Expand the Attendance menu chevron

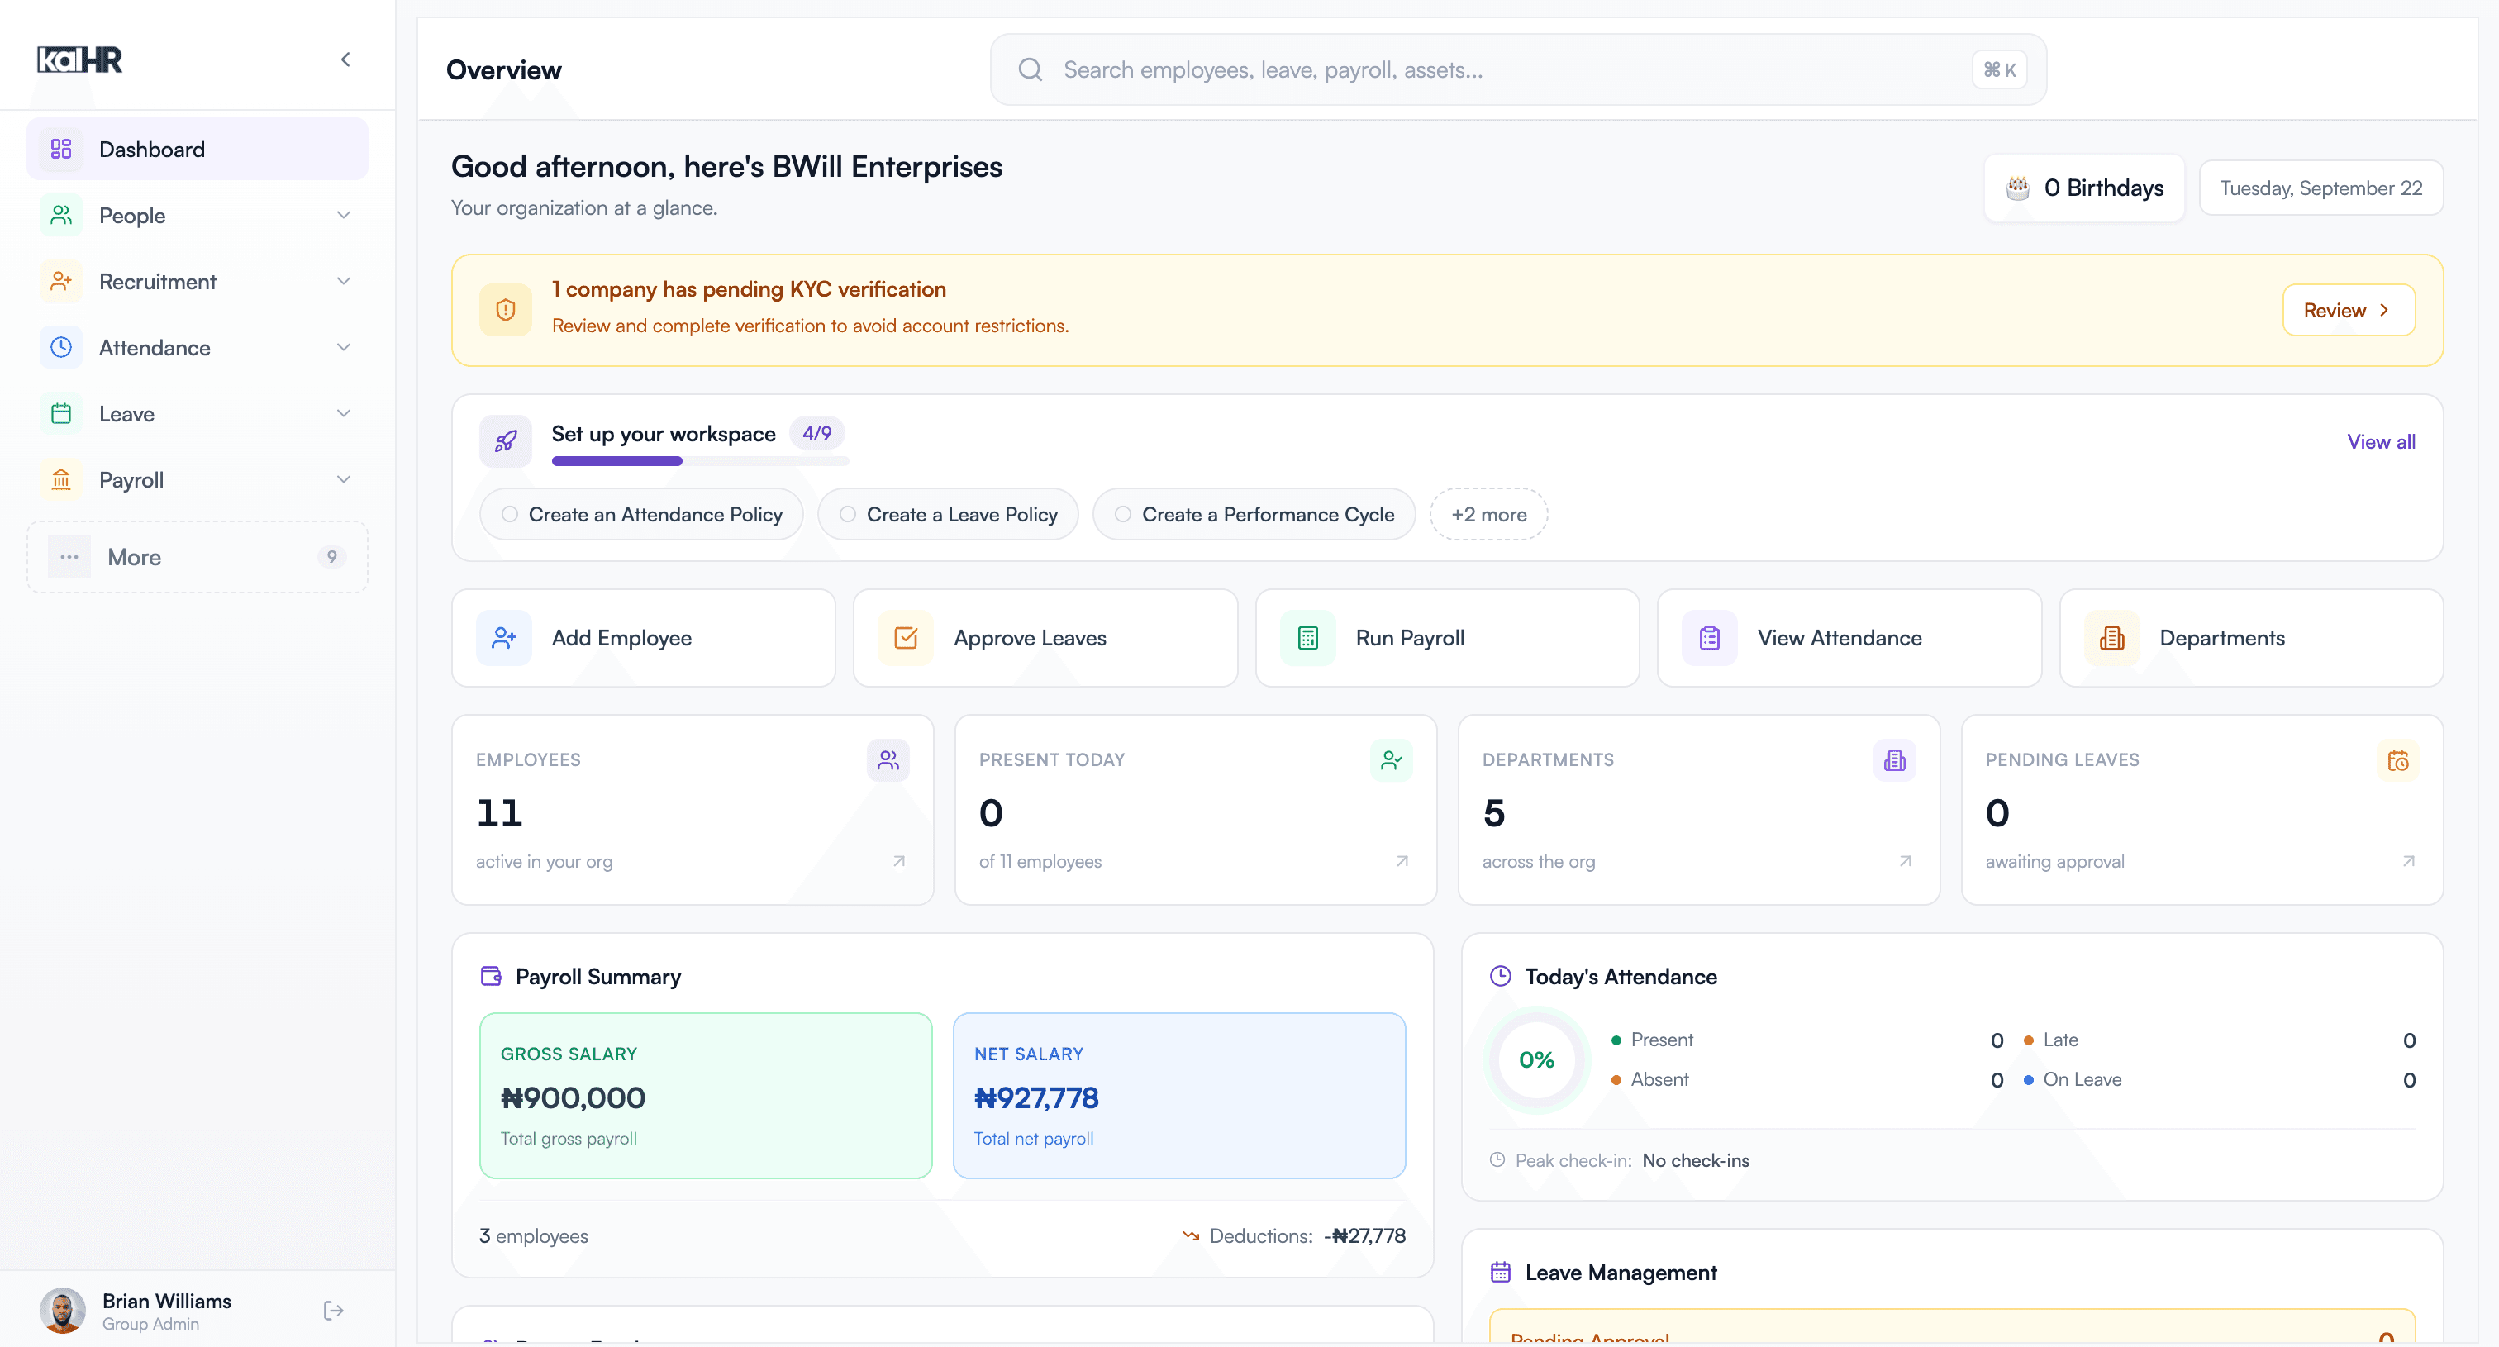(344, 347)
